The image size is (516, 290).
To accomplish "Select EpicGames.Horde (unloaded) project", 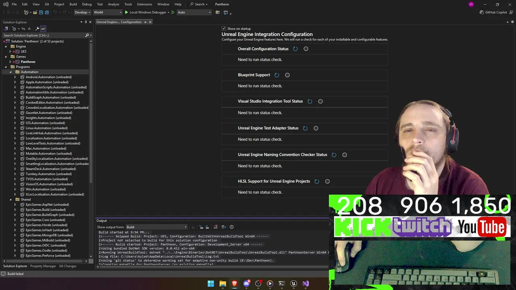I will pyautogui.click(x=46, y=225).
